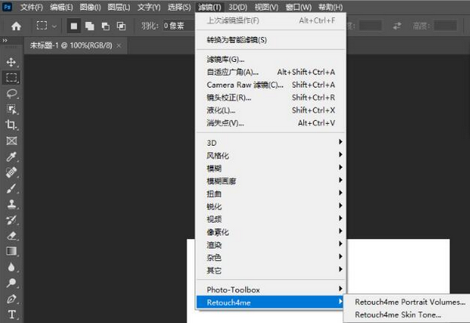Enable Intersect with Selection mode
Viewport: 470px width, 323px height.
point(121,26)
